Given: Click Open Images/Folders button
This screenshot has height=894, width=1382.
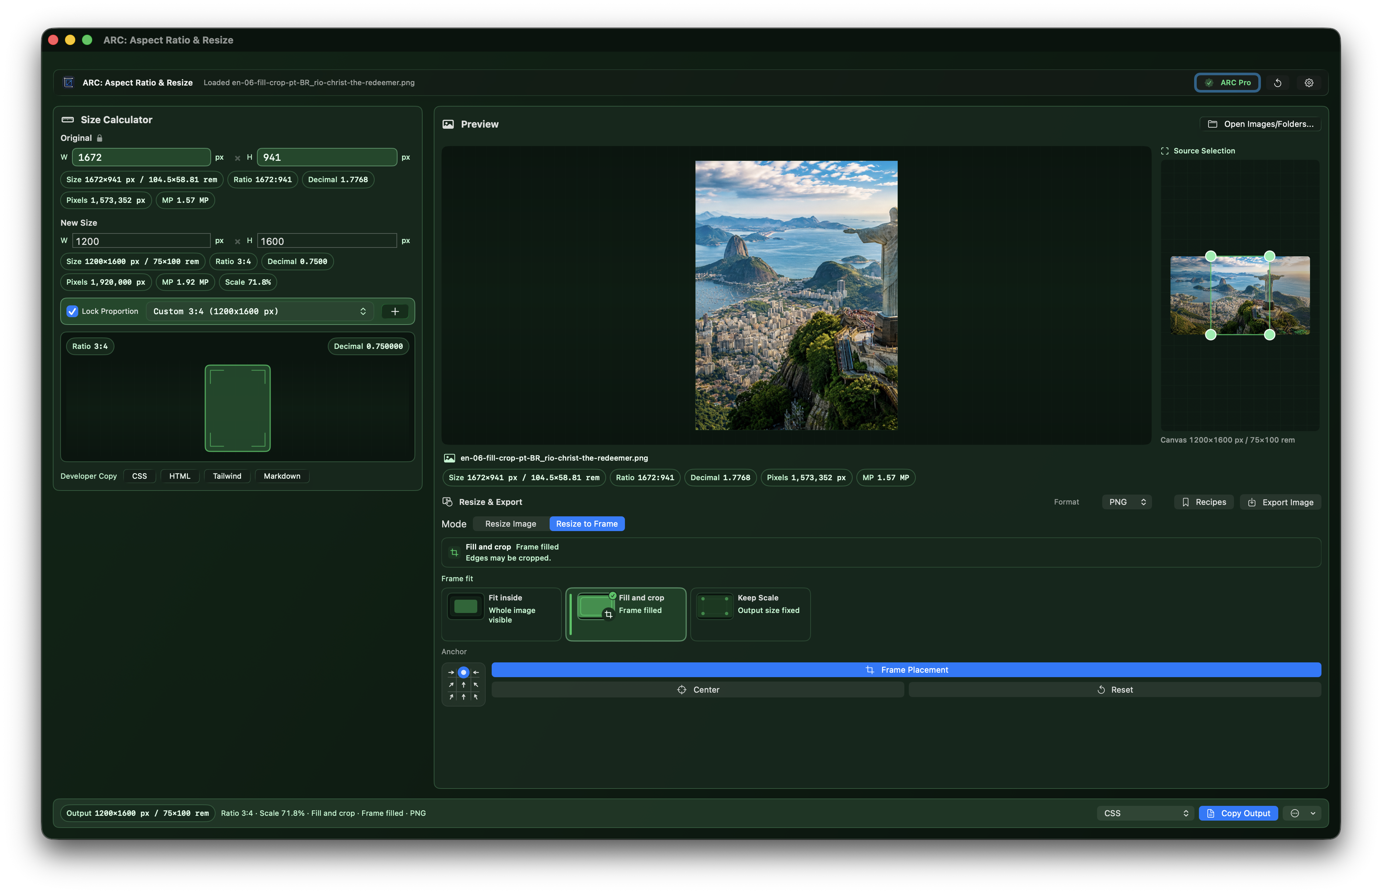Looking at the screenshot, I should (1261, 124).
